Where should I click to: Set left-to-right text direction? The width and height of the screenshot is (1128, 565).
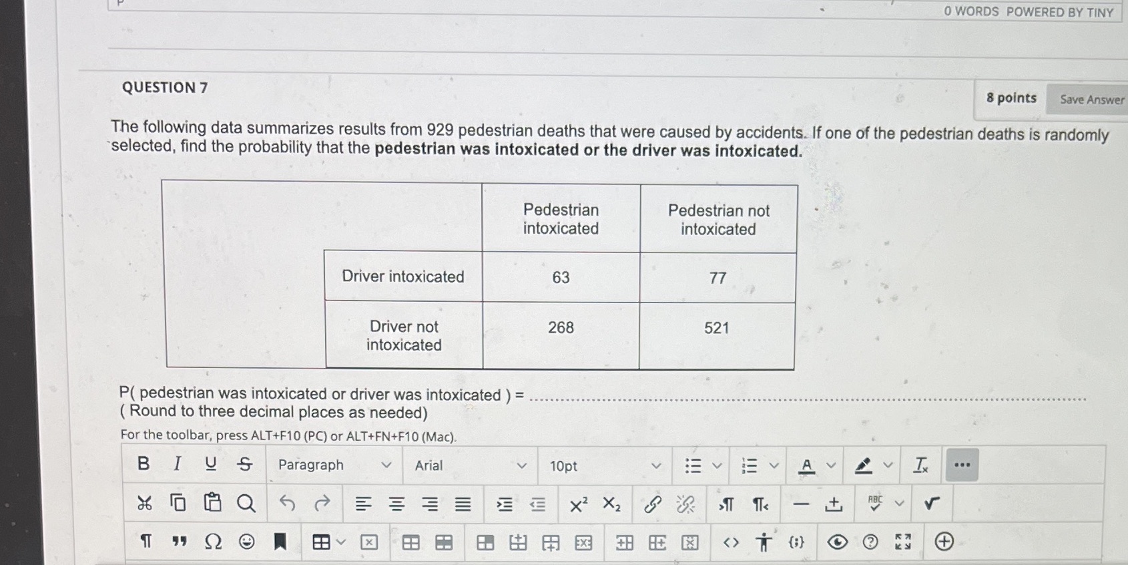point(726,505)
